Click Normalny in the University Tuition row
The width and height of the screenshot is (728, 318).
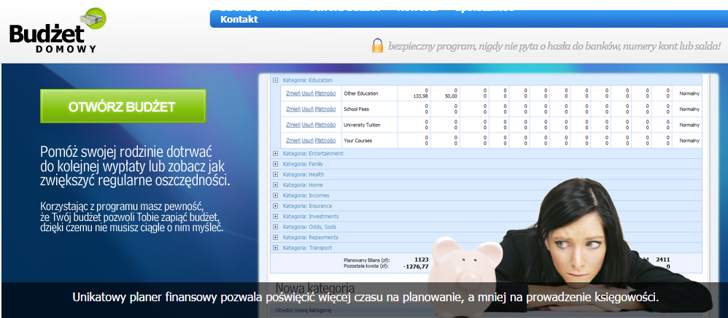point(689,125)
